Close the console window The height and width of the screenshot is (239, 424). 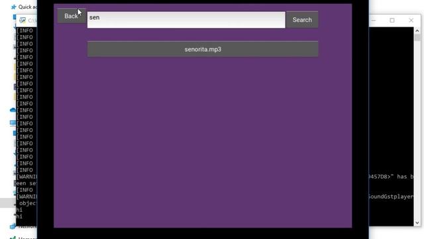[x=411, y=21]
